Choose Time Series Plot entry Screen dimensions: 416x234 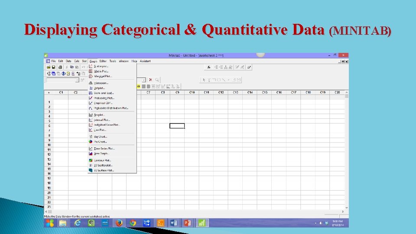click(111, 149)
